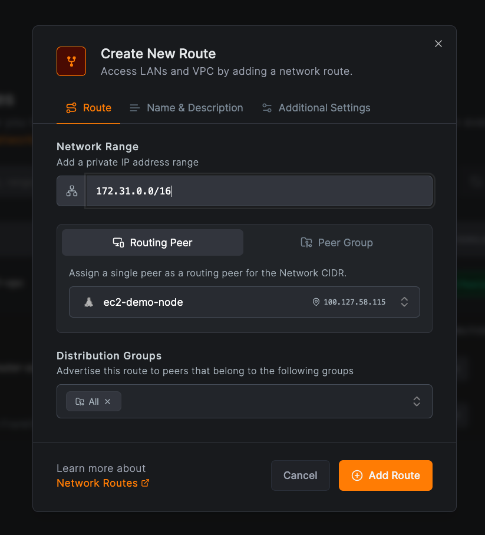Click the location pin icon beside 100.127.58.115

click(316, 302)
